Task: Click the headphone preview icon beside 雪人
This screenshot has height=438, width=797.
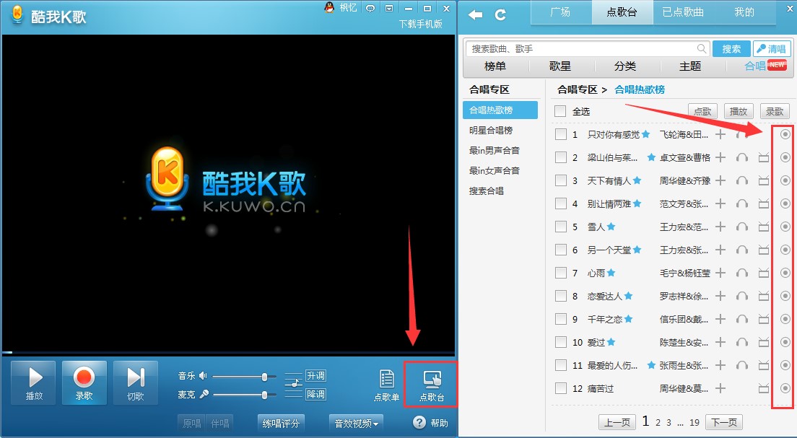Action: tap(742, 227)
